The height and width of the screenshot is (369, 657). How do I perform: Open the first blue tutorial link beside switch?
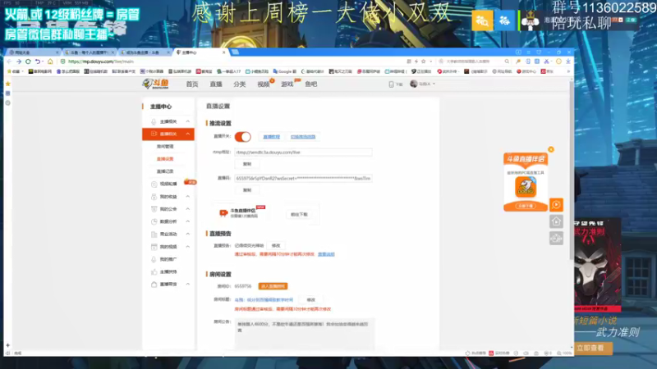click(x=271, y=137)
